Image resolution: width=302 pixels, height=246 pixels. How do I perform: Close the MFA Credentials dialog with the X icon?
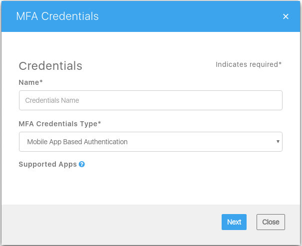pos(286,16)
